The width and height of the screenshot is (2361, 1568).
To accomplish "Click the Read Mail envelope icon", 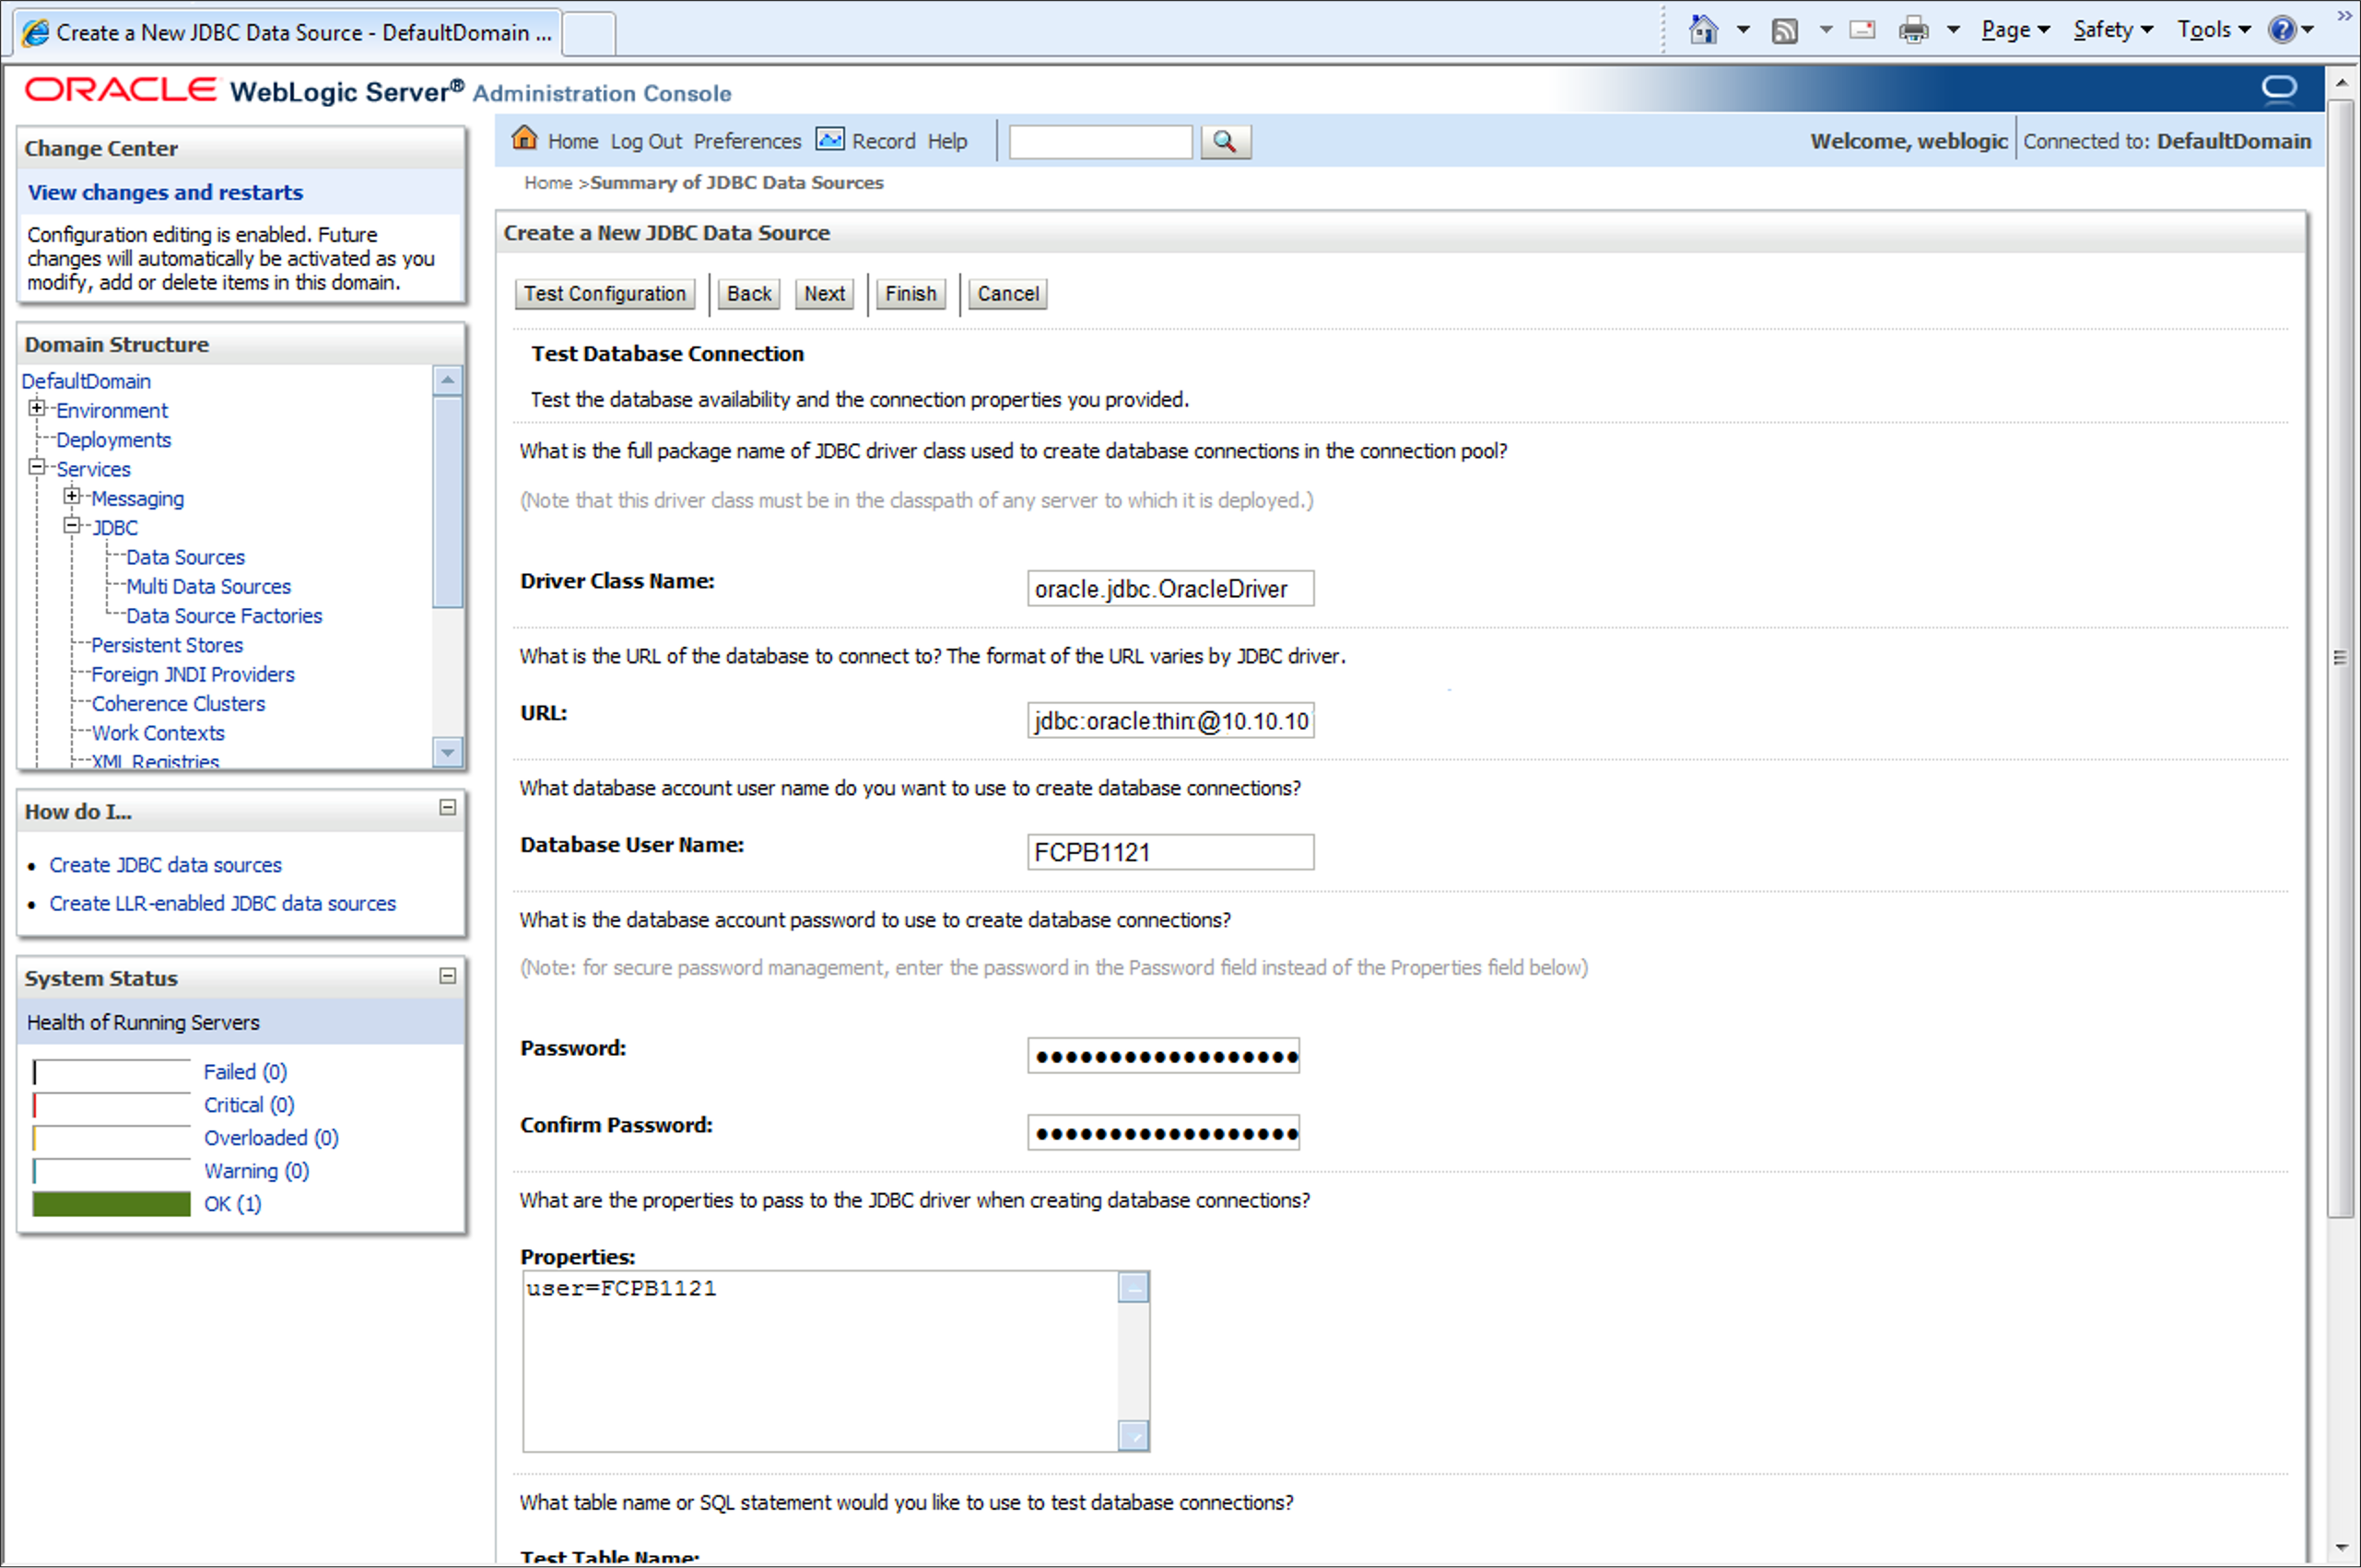I will pyautogui.click(x=1862, y=30).
